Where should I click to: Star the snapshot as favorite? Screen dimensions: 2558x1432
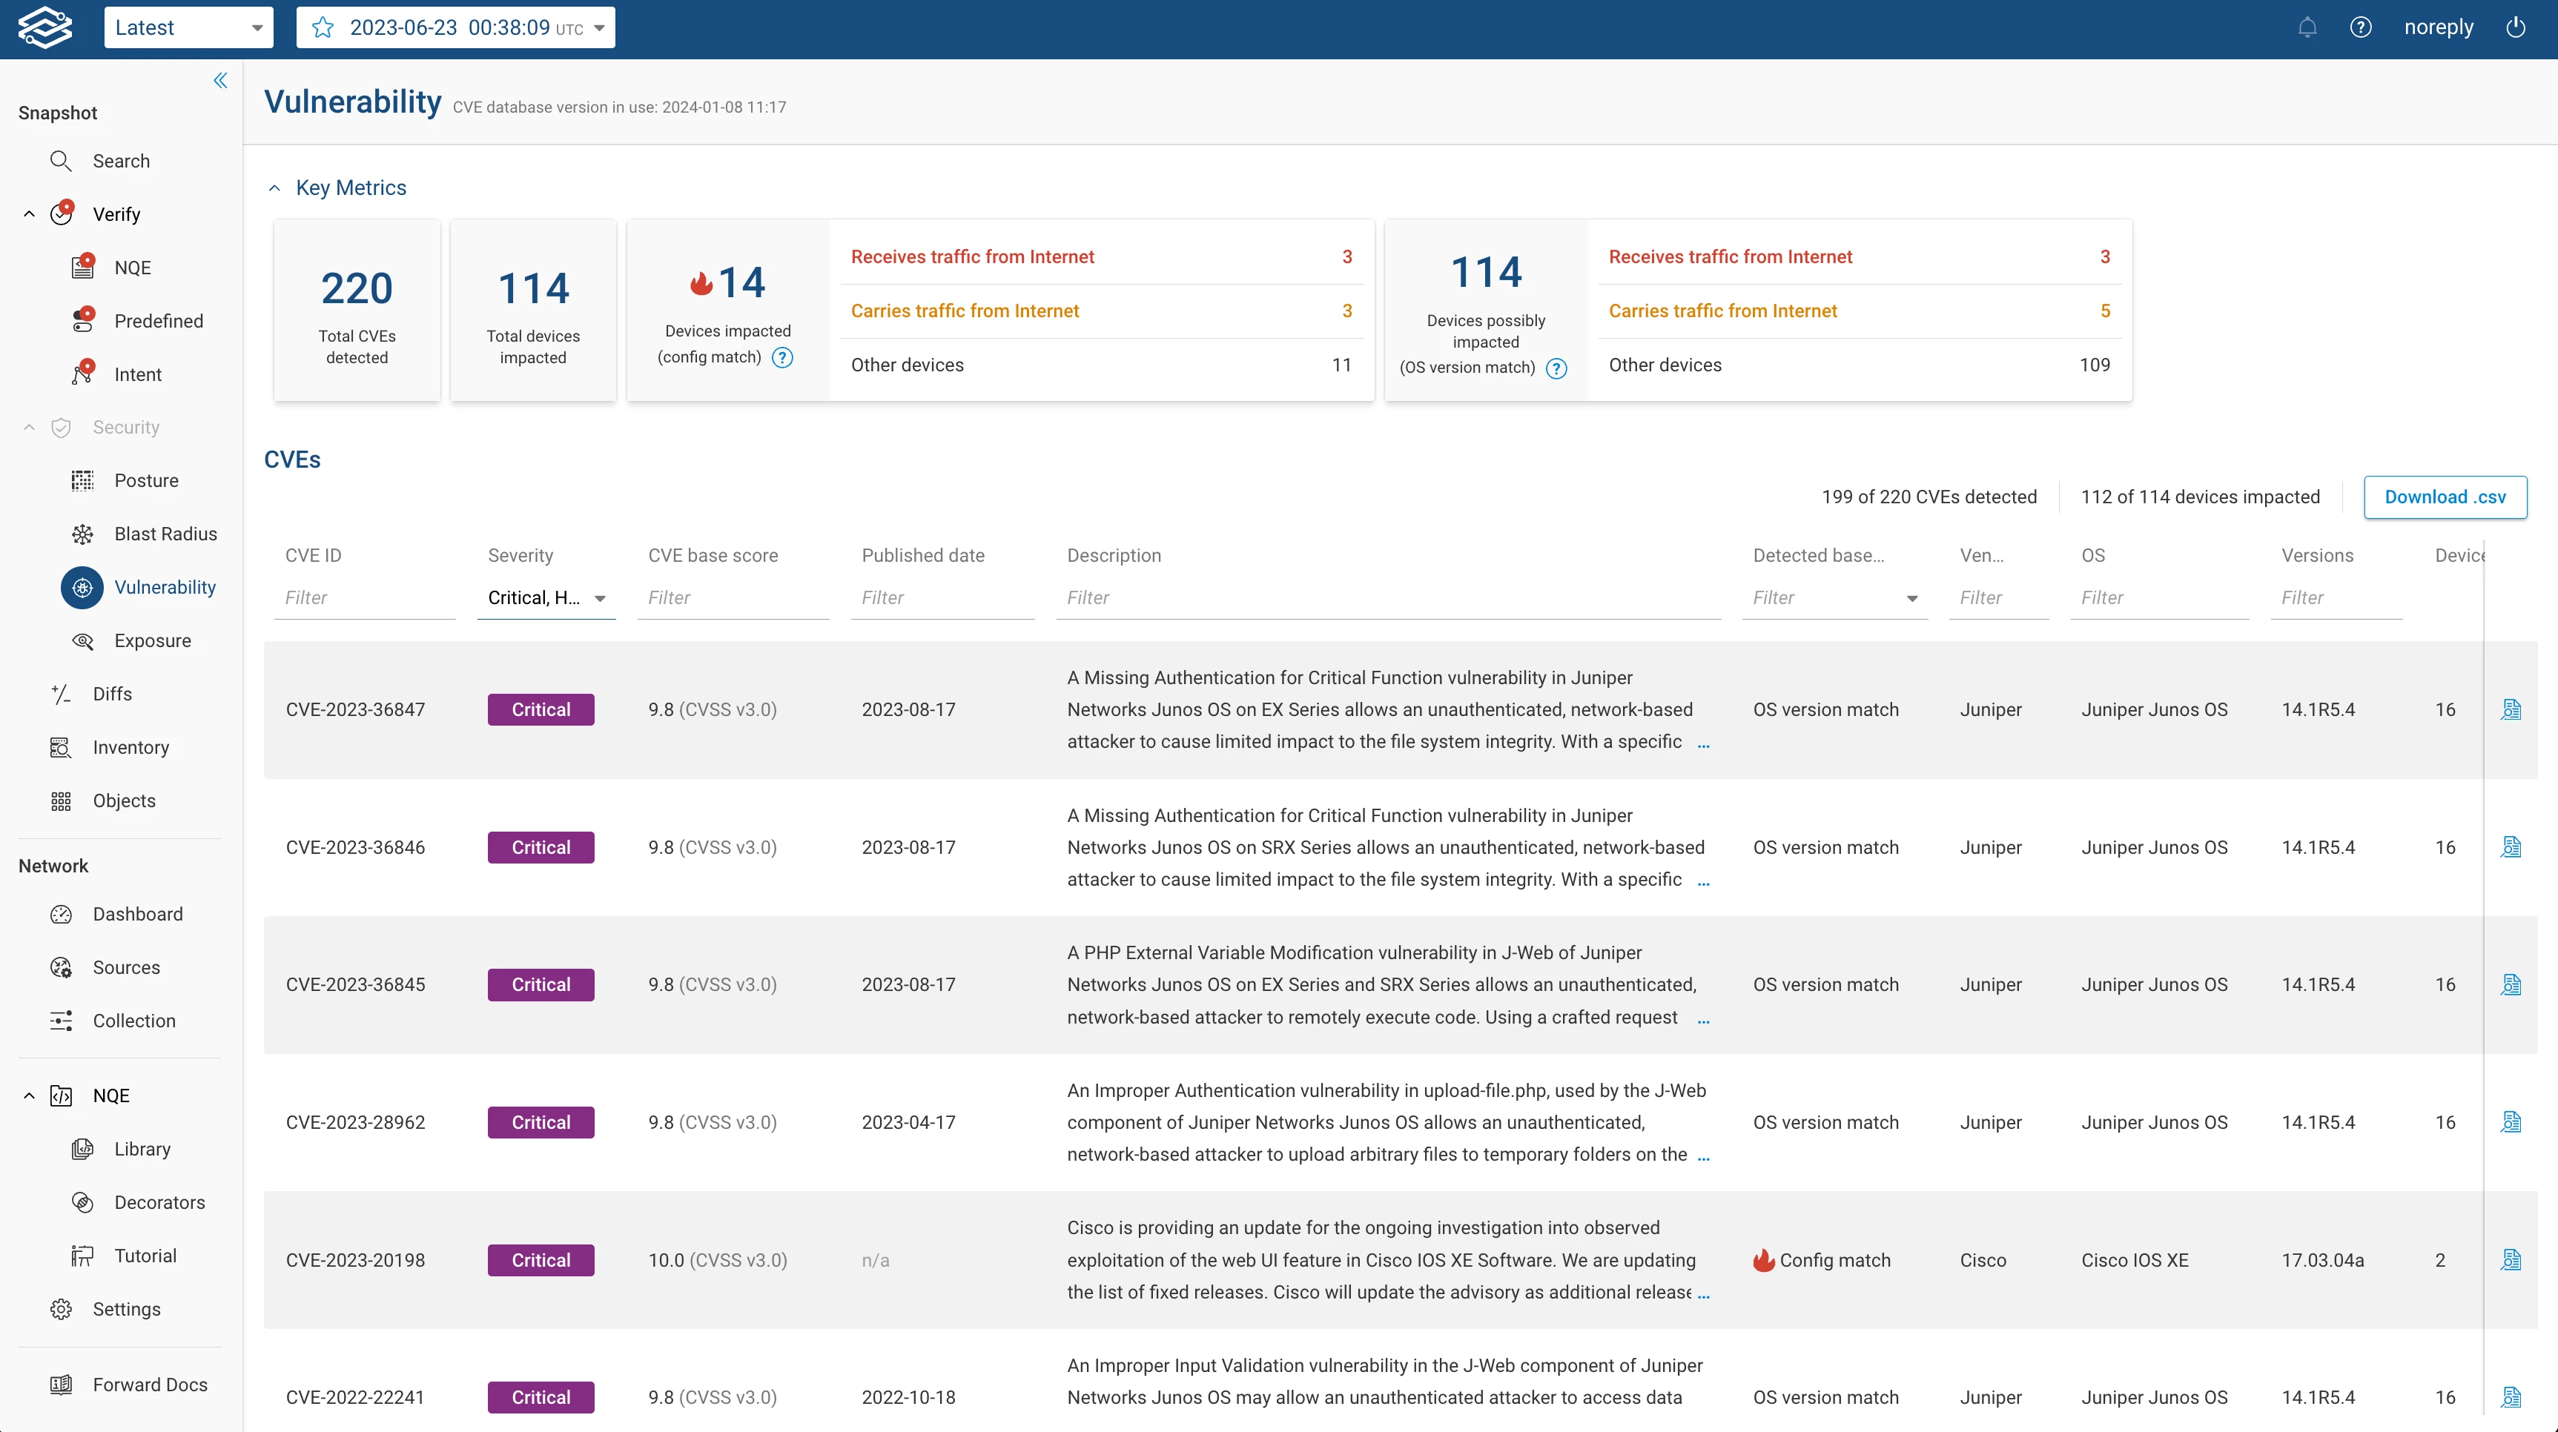[x=323, y=27]
